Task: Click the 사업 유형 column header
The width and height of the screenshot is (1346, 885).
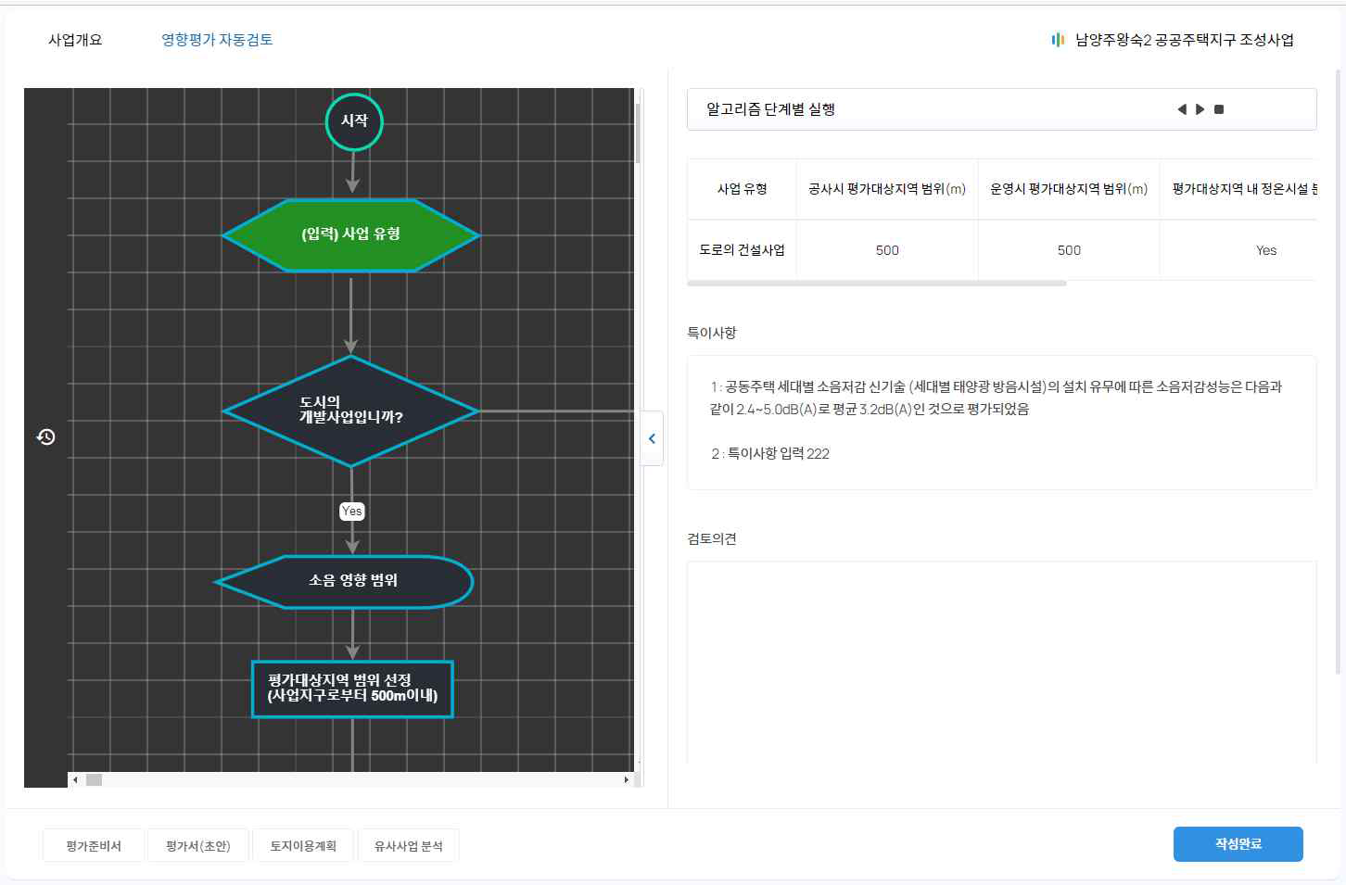Action: tap(742, 189)
